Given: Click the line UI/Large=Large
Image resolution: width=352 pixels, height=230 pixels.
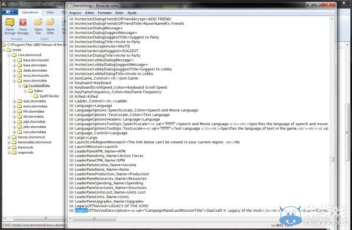Looking at the screenshot, I should coord(83,137).
